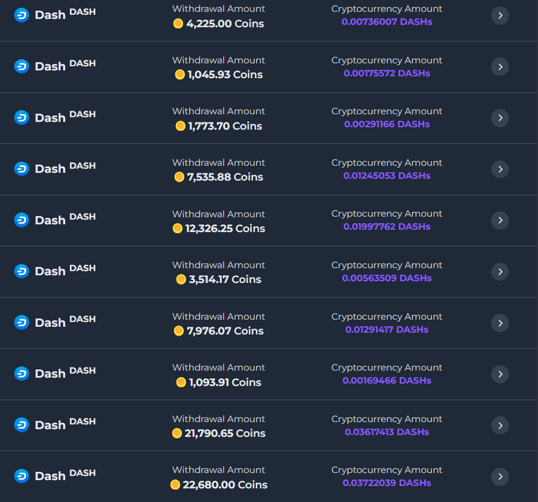Open chevron for 1,093.91 Coins withdrawal
This screenshot has width=538, height=502.
tap(500, 374)
